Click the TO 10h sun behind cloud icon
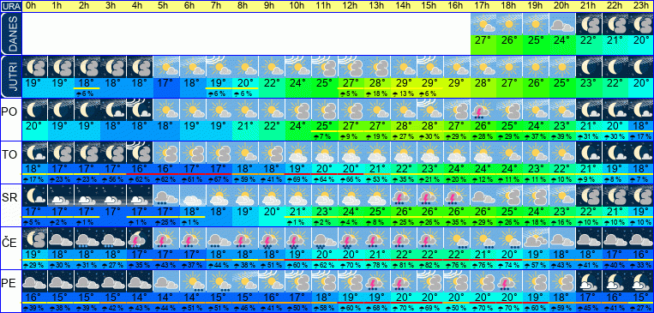Viewport: 654px width, 313px height. click(x=298, y=153)
